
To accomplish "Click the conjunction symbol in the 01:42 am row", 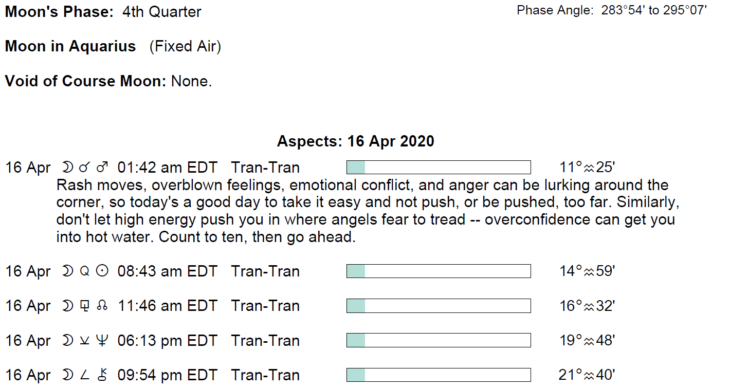I will [84, 168].
